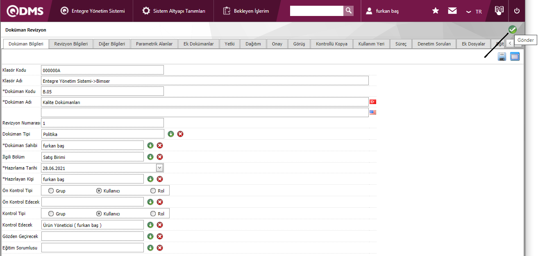This screenshot has width=538, height=256.
Task: Open Sistem Altyapı Tanımları menu
Action: (174, 11)
